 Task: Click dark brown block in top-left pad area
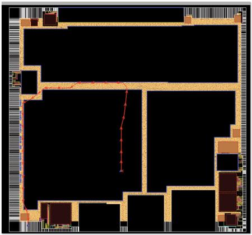click(x=50, y=18)
